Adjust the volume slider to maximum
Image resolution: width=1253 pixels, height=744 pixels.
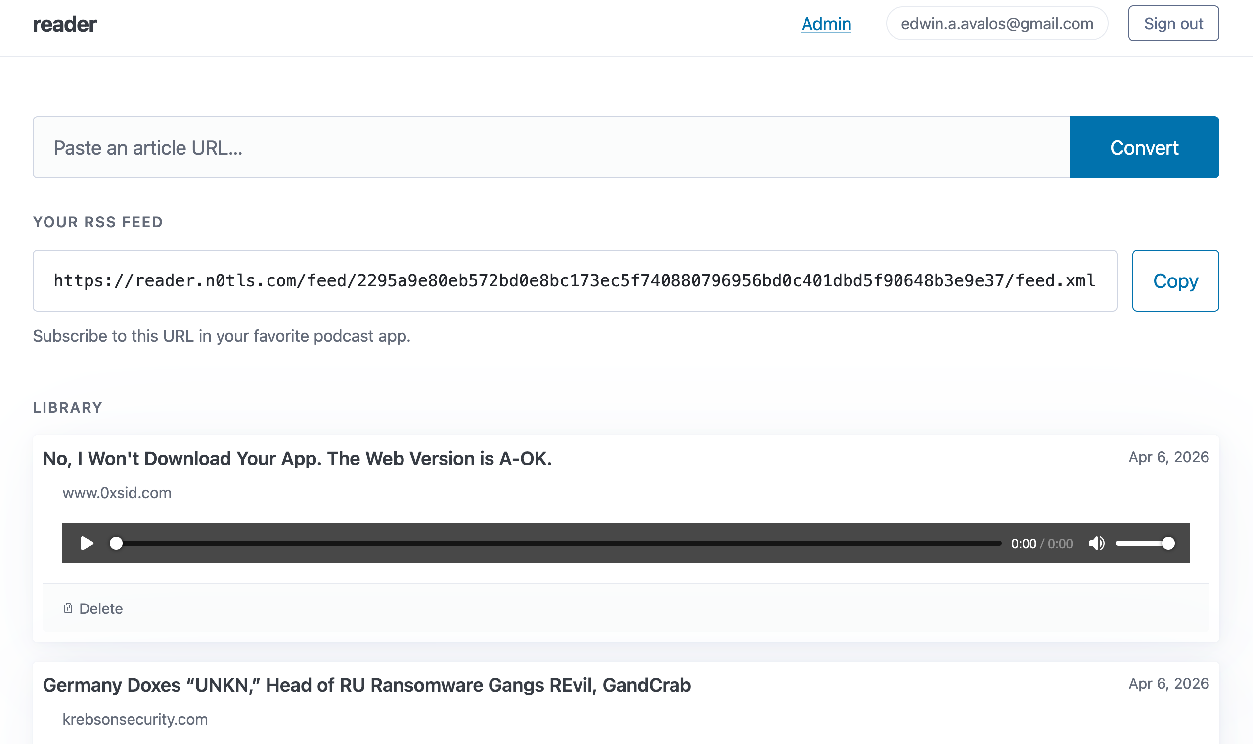click(x=1168, y=543)
